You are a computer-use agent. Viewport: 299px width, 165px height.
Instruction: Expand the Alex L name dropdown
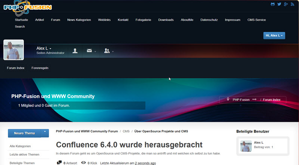44,48
